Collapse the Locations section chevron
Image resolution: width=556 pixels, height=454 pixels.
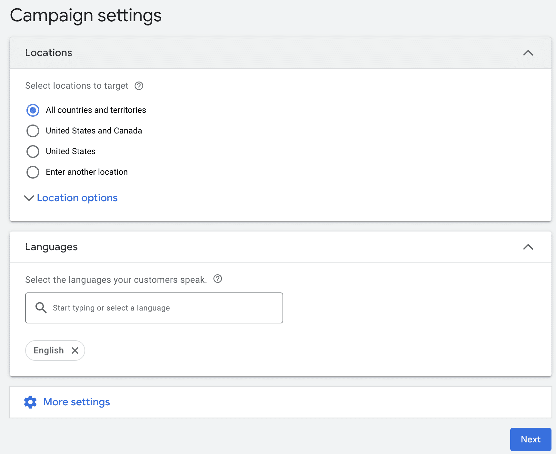(x=528, y=53)
